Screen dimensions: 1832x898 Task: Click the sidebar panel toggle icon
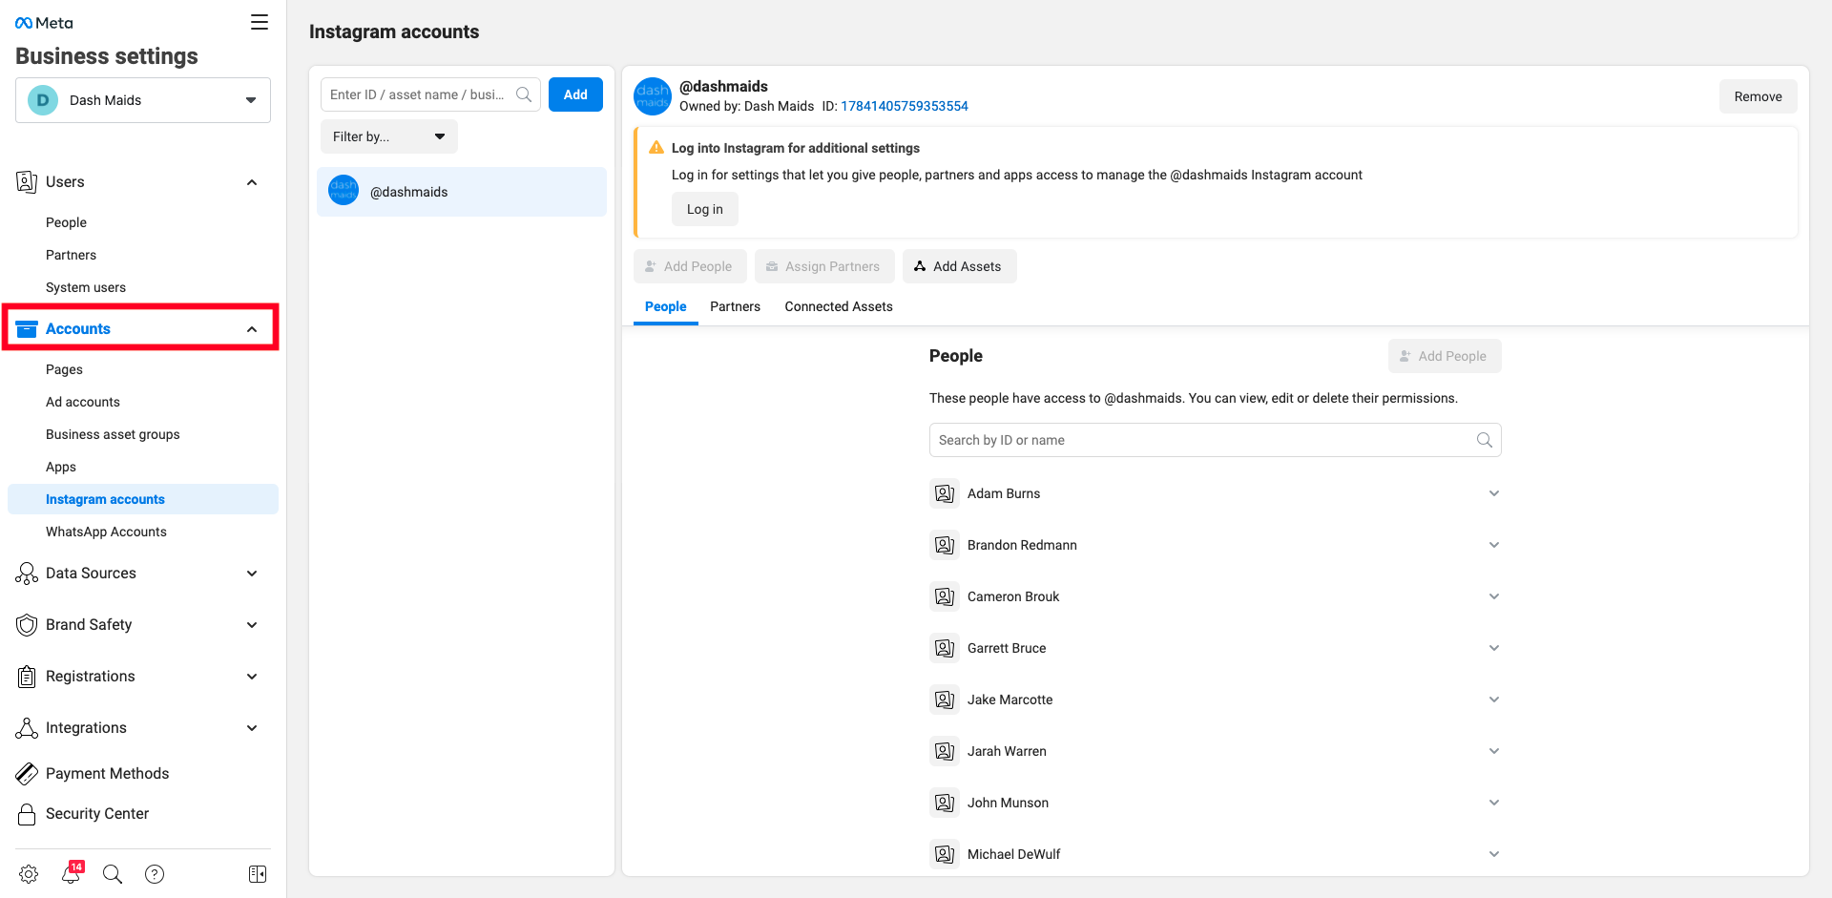click(x=258, y=874)
